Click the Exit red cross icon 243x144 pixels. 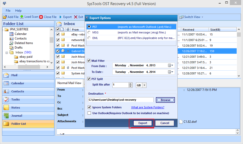(x=76, y=17)
